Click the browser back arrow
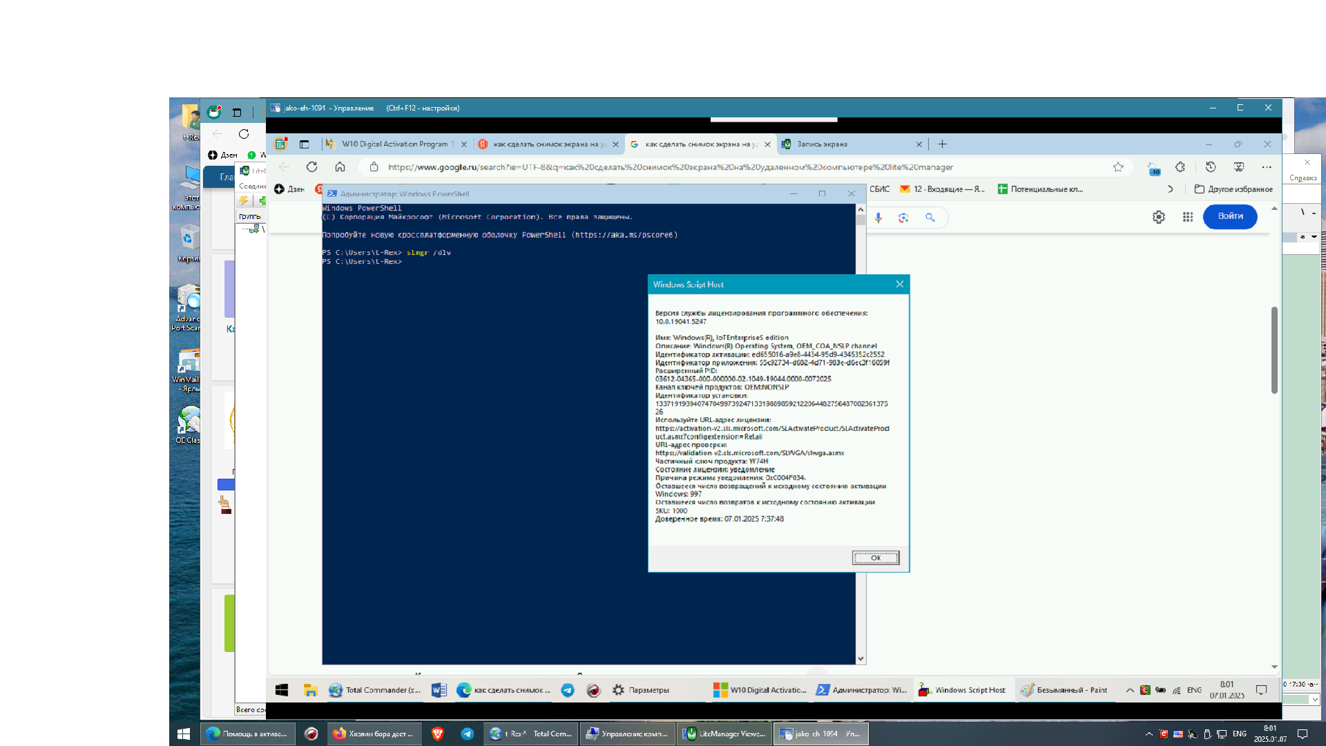This screenshot has width=1326, height=746. pyautogui.click(x=284, y=167)
